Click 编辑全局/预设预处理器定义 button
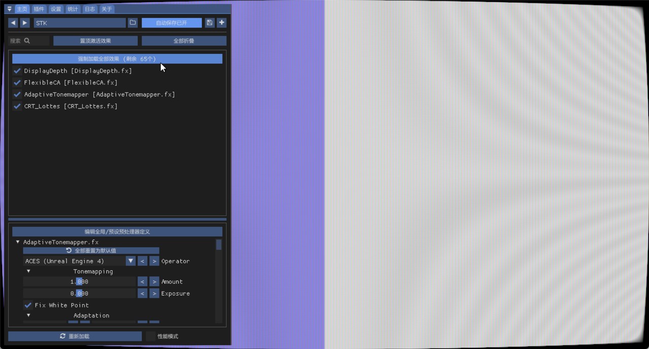 117,231
